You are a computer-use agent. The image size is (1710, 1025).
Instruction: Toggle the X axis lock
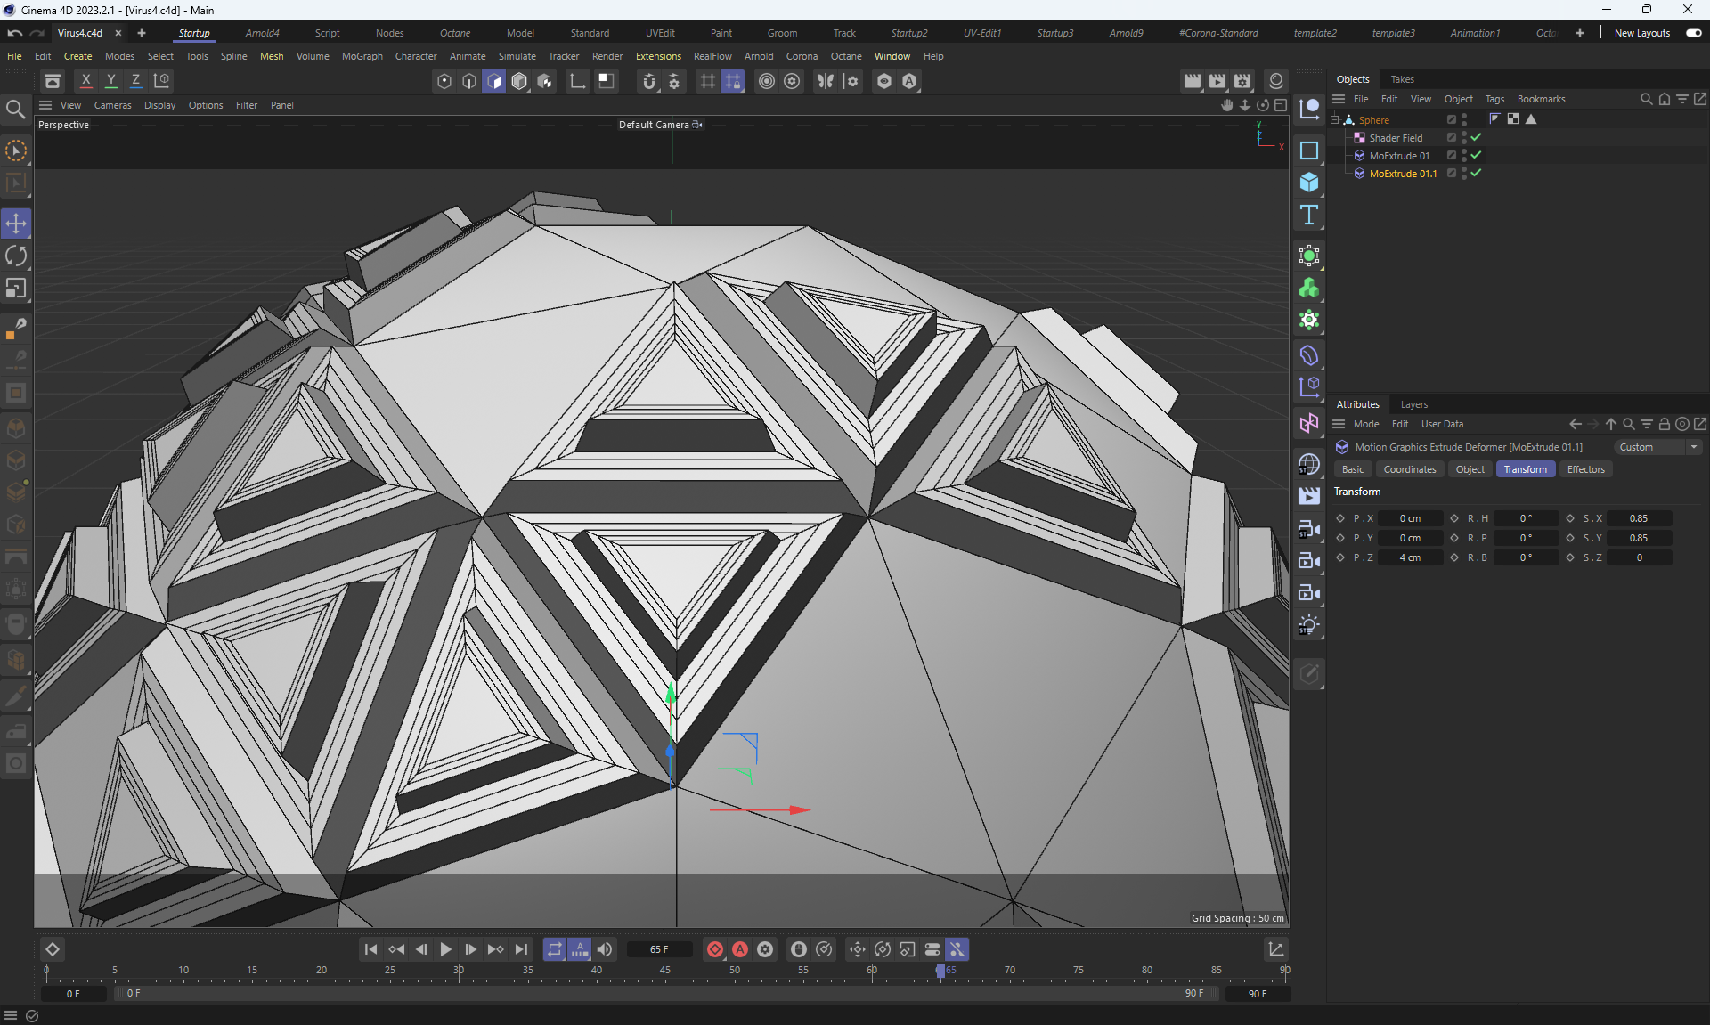(85, 81)
